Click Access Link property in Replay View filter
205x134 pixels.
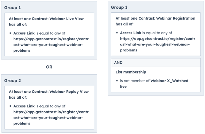(x=24, y=106)
